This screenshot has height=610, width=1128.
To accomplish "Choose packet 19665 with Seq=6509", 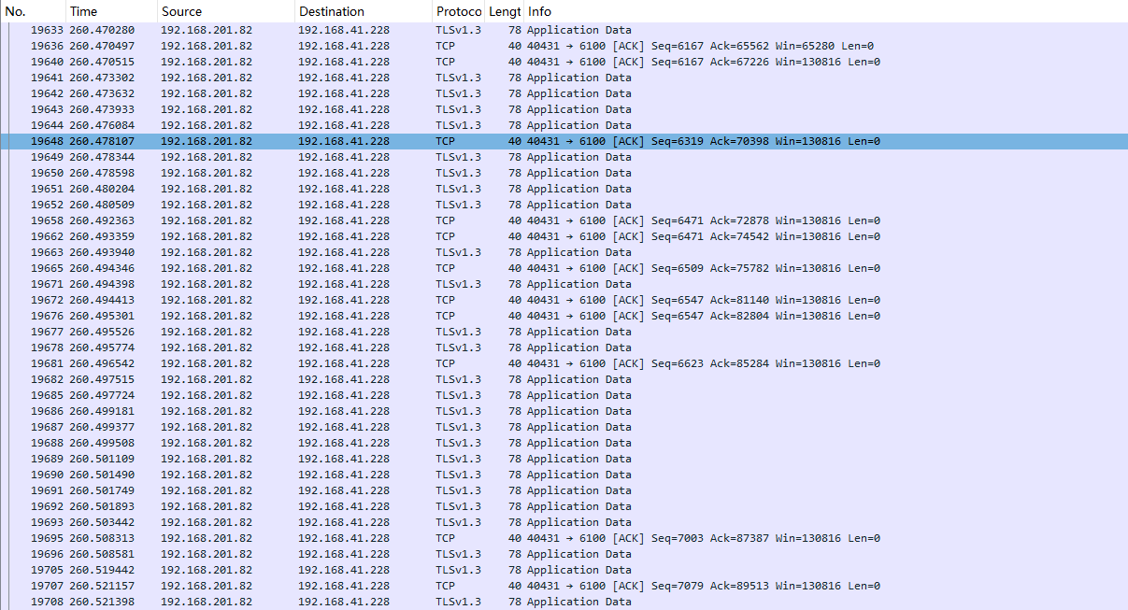I will pos(561,268).
